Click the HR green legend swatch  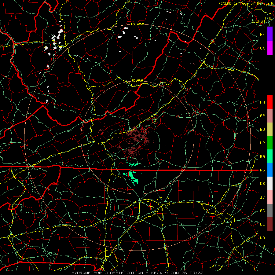tap(270, 143)
